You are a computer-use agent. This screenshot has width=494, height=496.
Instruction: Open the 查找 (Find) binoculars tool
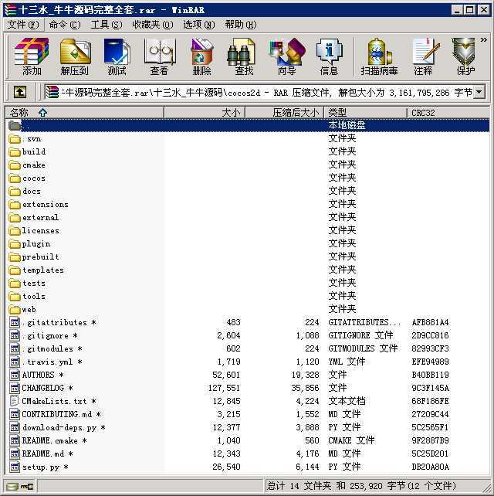pyautogui.click(x=244, y=56)
